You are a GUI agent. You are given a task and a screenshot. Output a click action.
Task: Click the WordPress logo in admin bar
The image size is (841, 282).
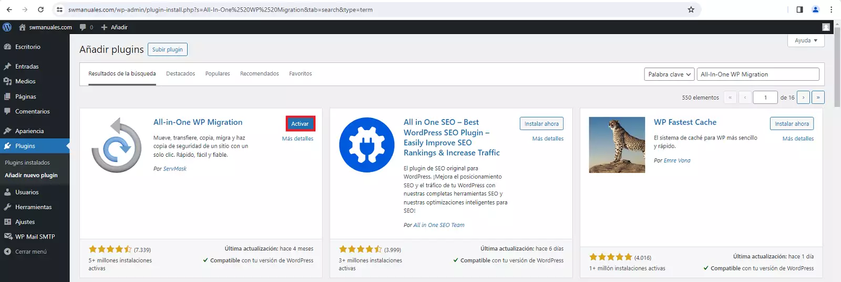point(7,27)
